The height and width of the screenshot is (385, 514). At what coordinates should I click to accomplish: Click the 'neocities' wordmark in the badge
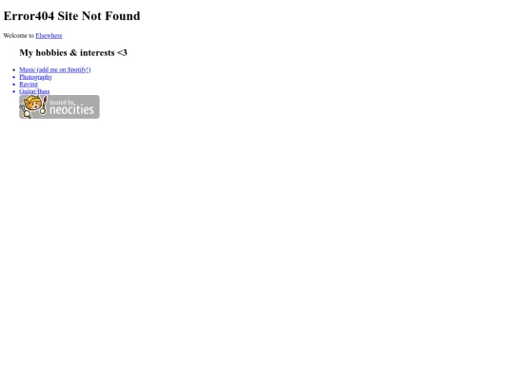point(71,110)
